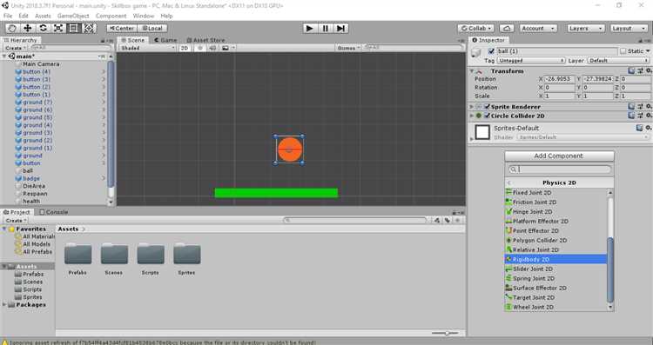Choose Hinge Joint 2D component
The image size is (653, 345).
point(556,211)
